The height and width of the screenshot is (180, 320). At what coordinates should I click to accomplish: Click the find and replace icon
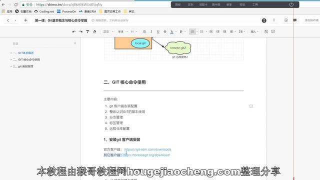tap(266, 31)
